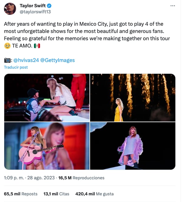Screen dimensions: 182x202
Task: Go to the @taylorswift13 handle
Action: coord(35,12)
